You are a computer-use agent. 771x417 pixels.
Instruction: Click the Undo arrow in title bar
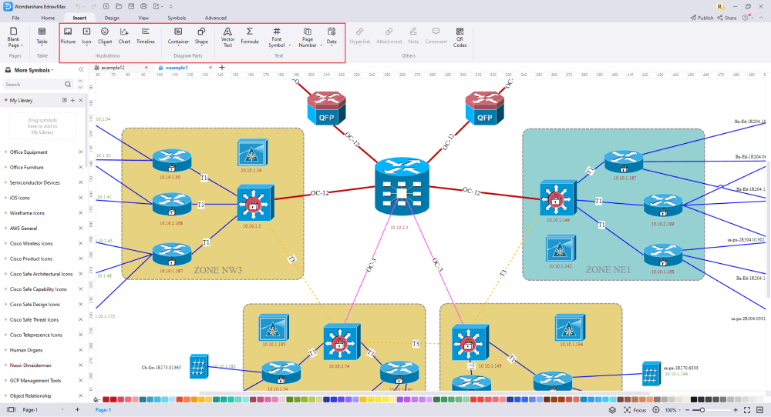point(78,6)
